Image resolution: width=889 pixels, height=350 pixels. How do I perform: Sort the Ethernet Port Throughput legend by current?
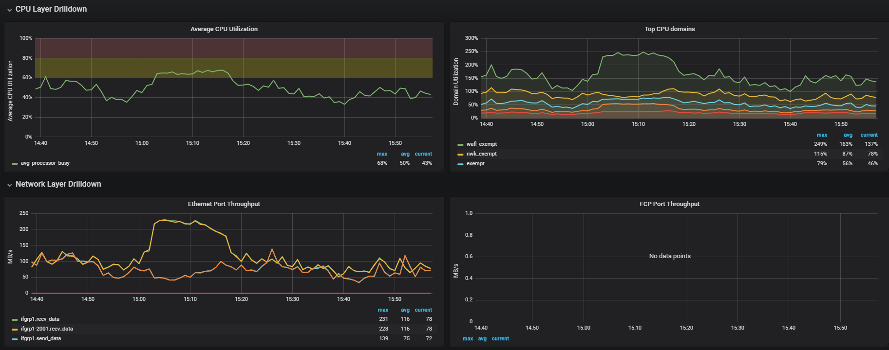coord(423,310)
